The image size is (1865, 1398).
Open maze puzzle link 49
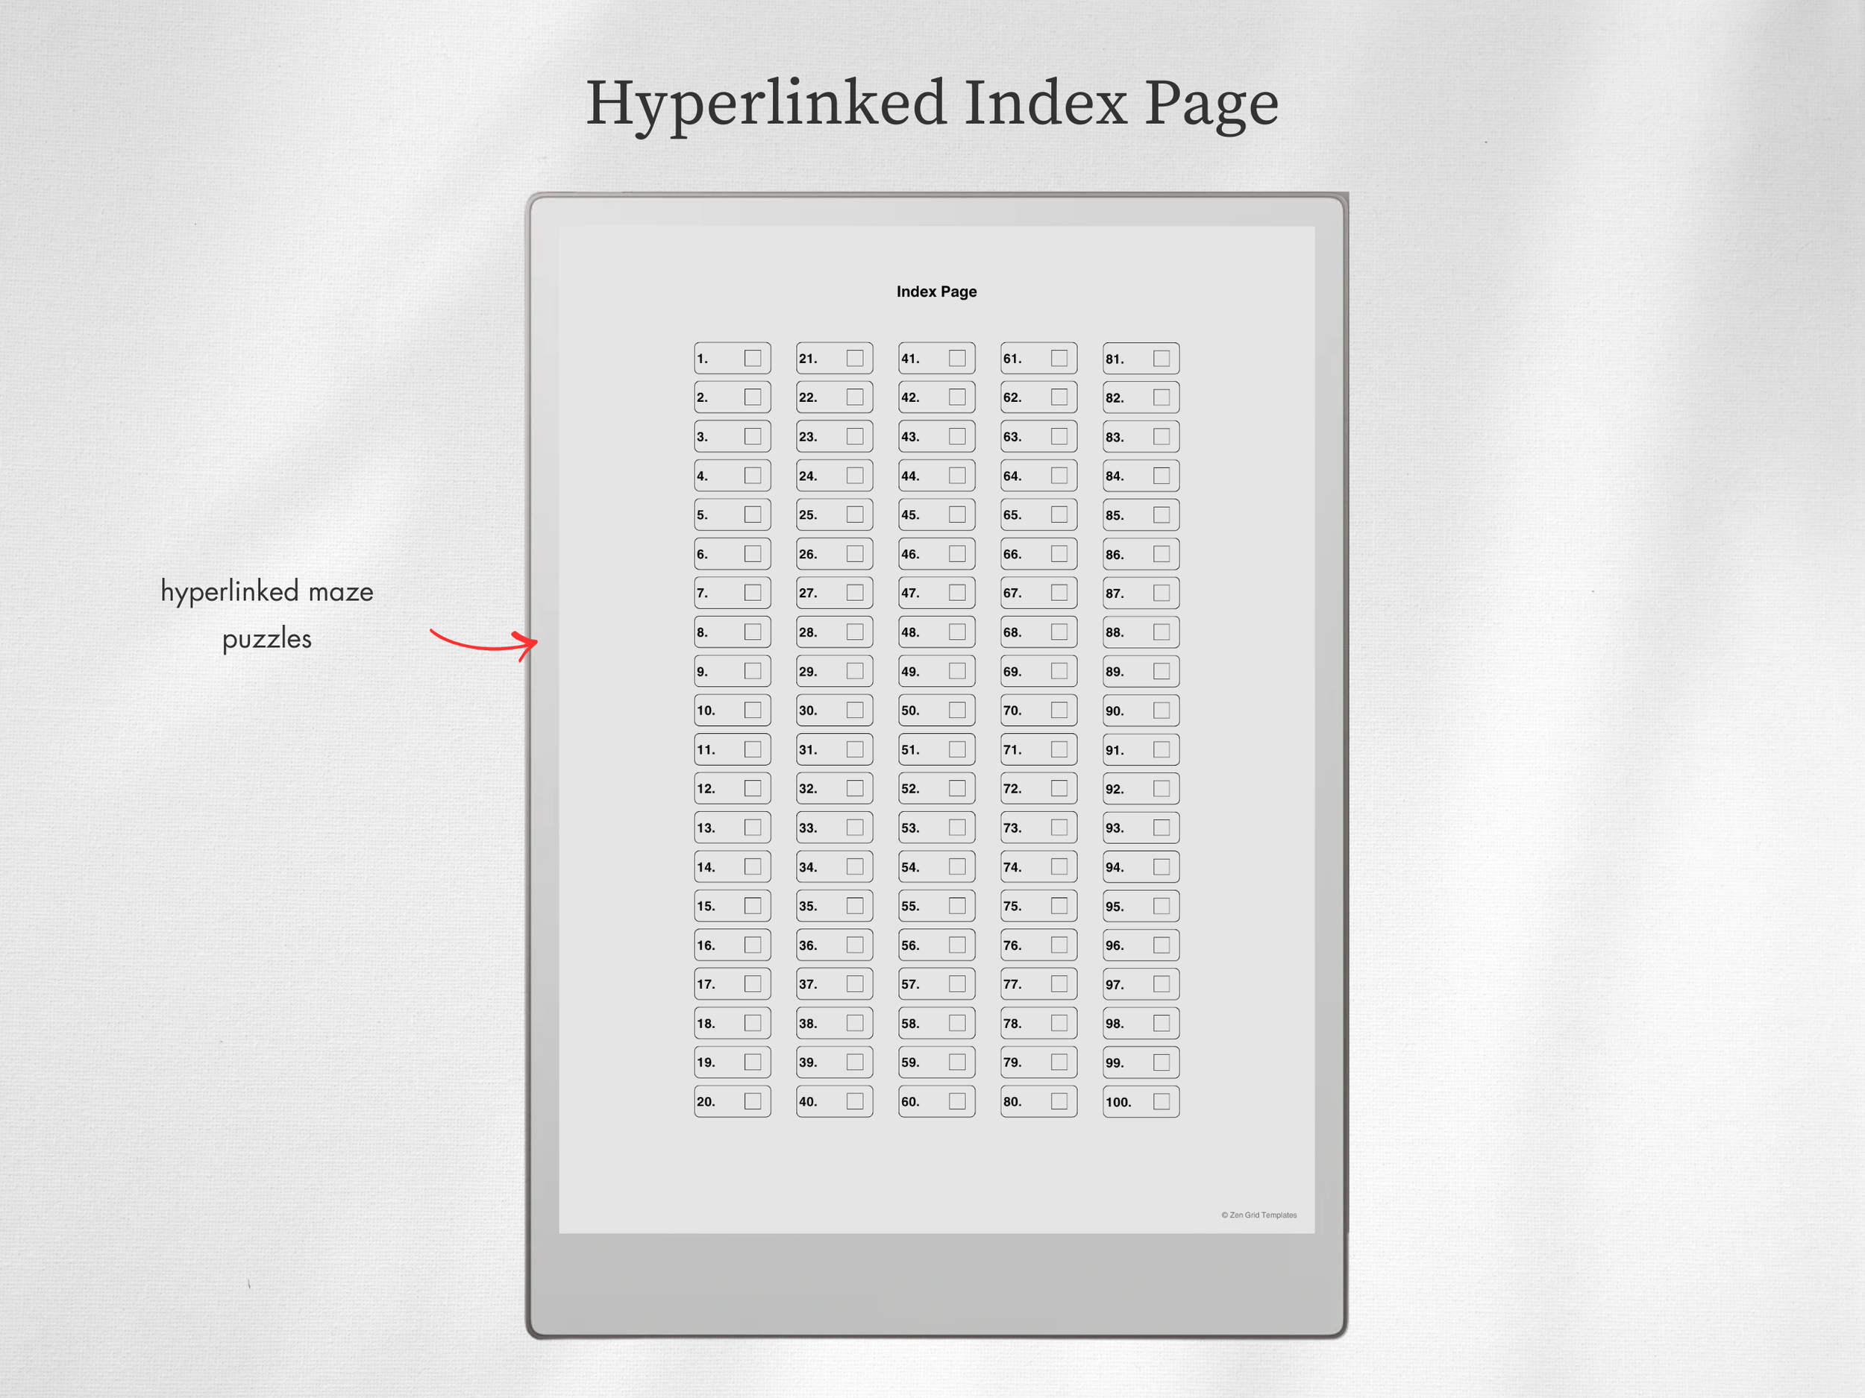[937, 671]
